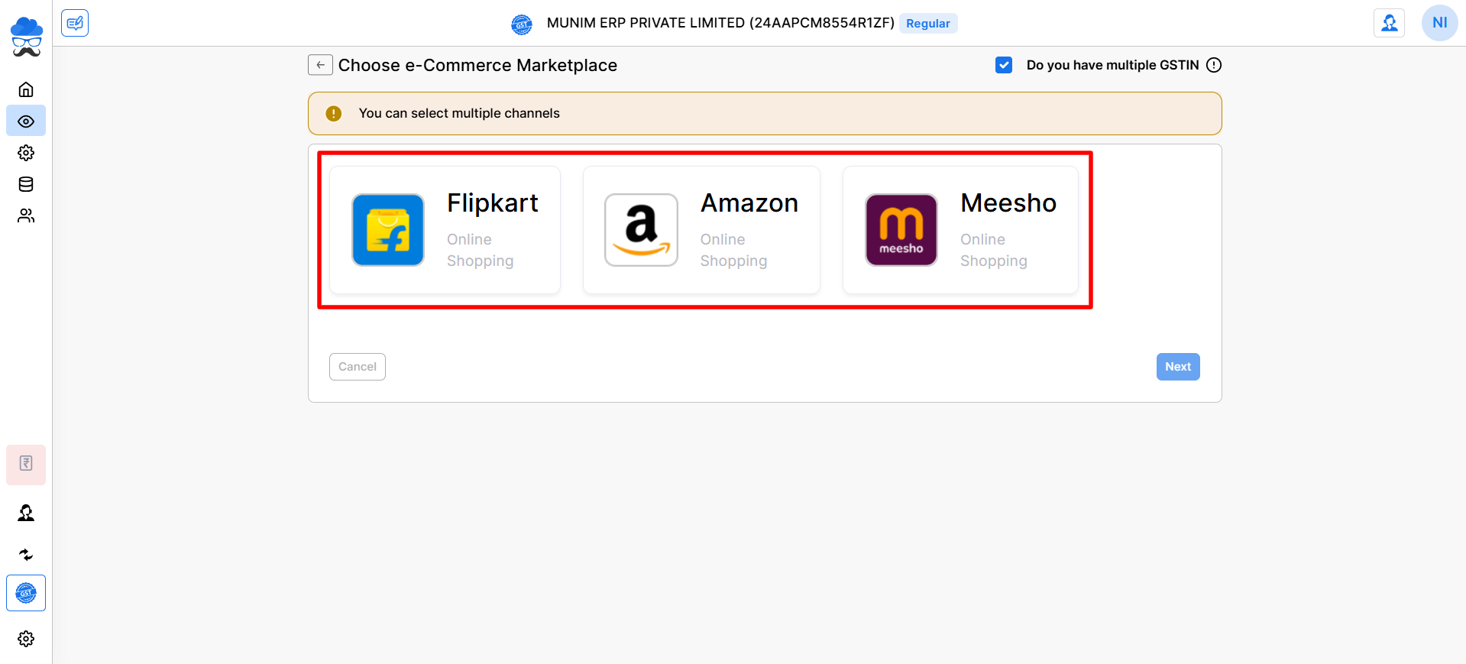Click the home icon in sidebar
Screen dimensions: 1466x664
click(26, 89)
